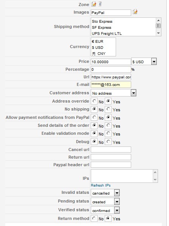
Task: Enable No shipping Yes option
Action: (109, 109)
